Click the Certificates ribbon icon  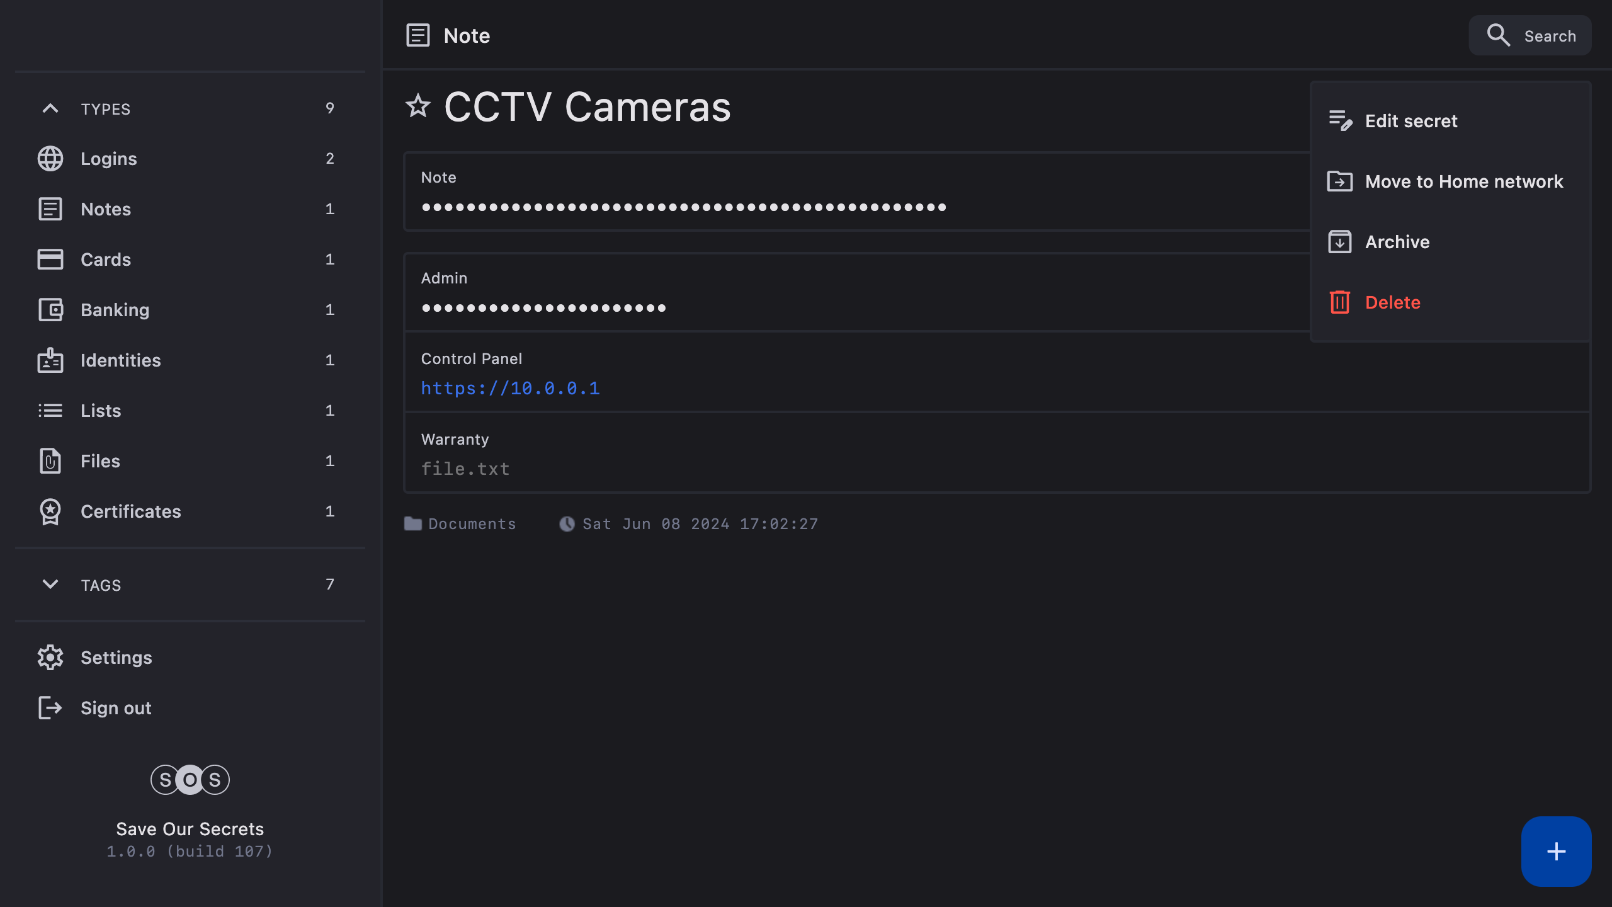(x=50, y=511)
